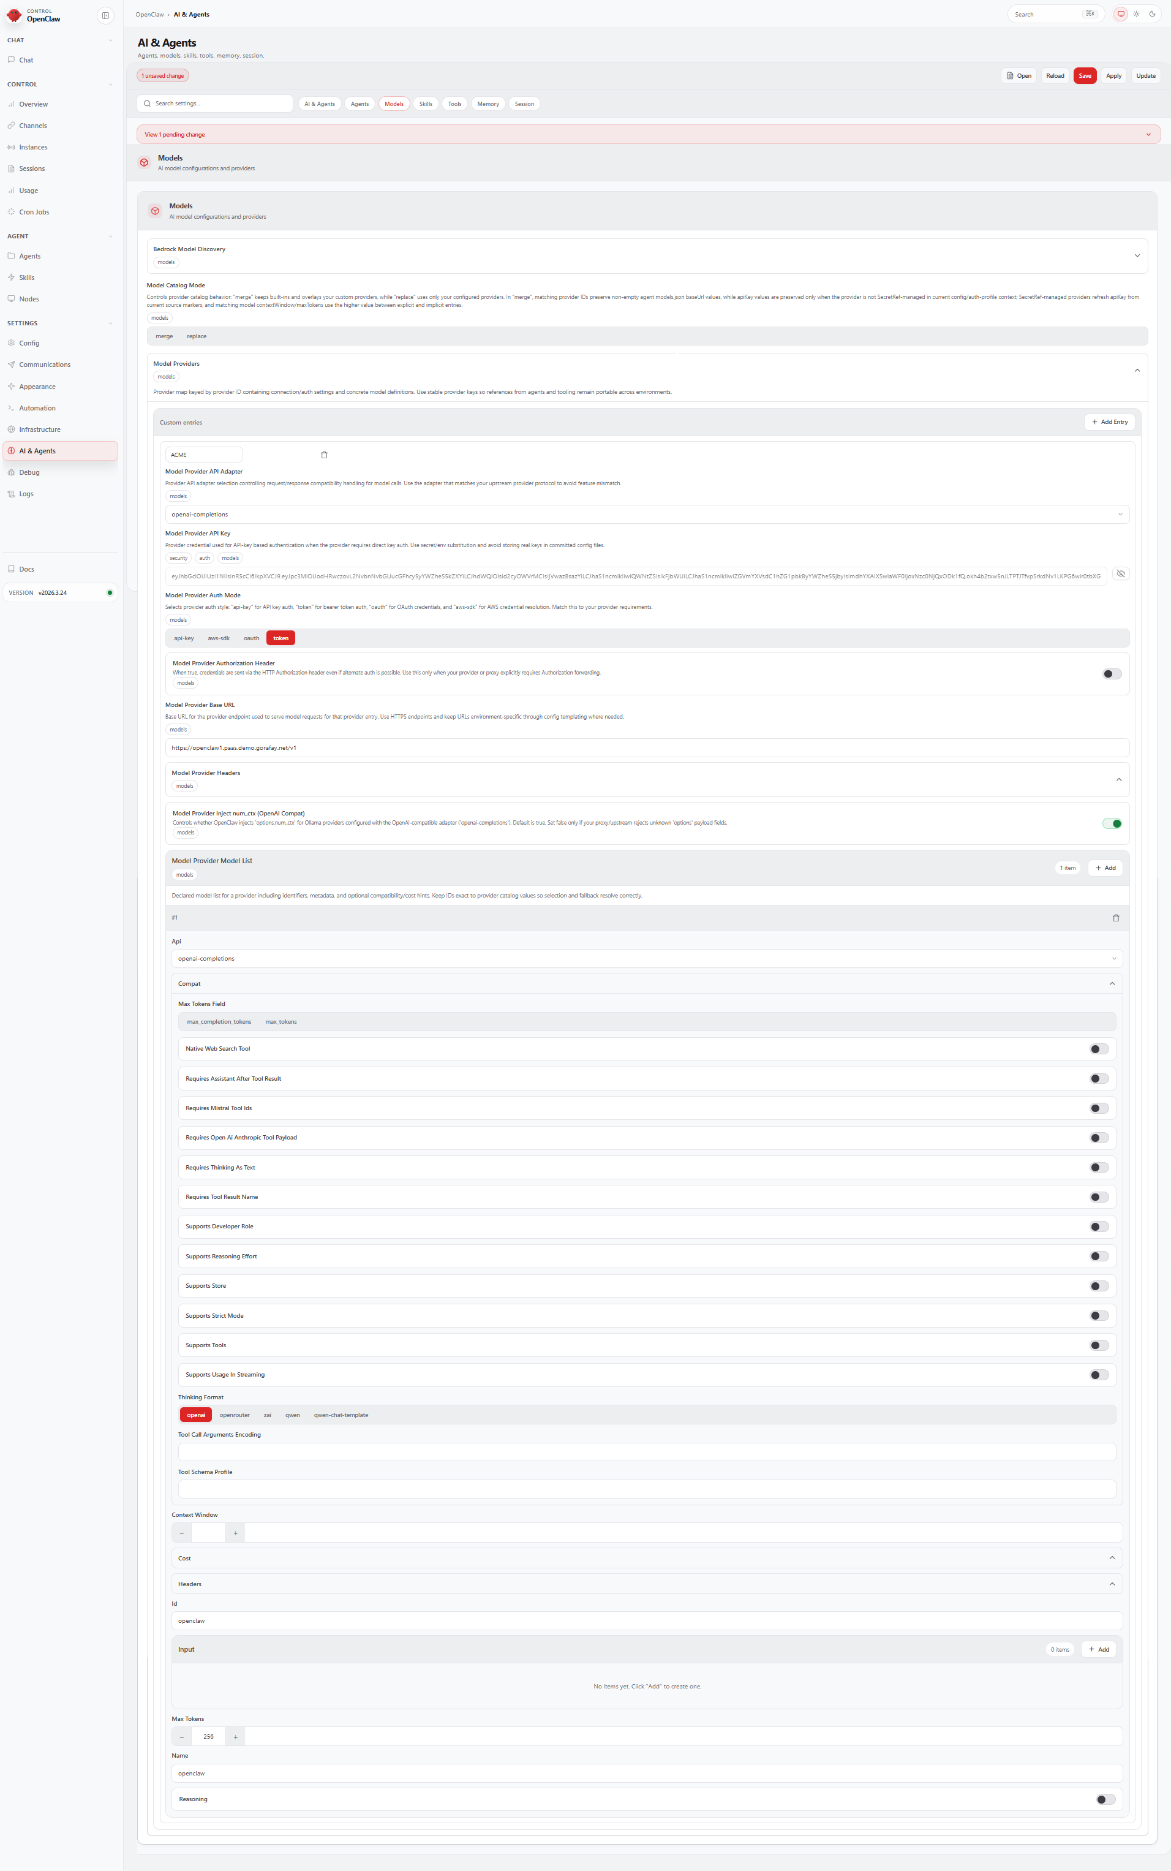Expand the pending change banner
The image size is (1171, 1871).
click(x=1148, y=135)
